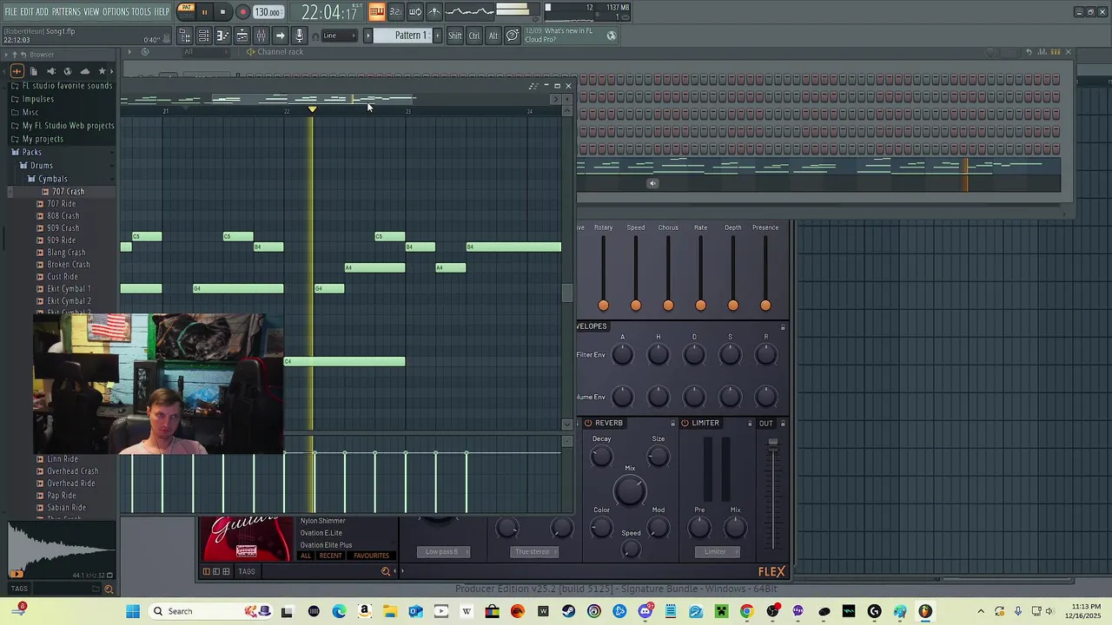This screenshot has height=625, width=1112.
Task: Adjust the FLEX OUT volume slider
Action: (773, 496)
